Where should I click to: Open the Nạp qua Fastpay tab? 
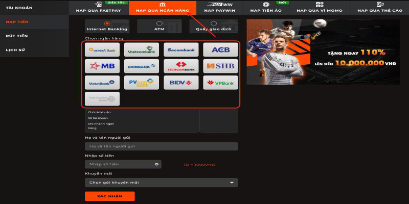(x=99, y=8)
